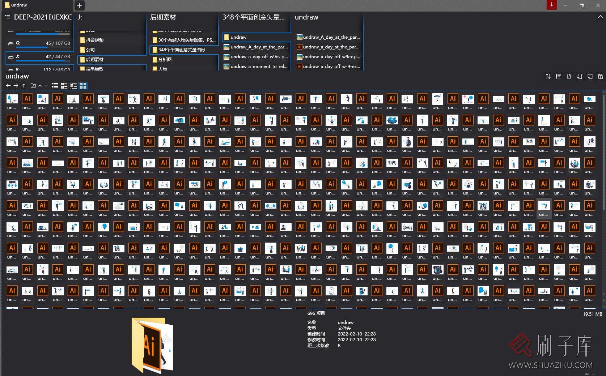The height and width of the screenshot is (376, 606).
Task: Go up to the parent folder
Action: [x=24, y=86]
